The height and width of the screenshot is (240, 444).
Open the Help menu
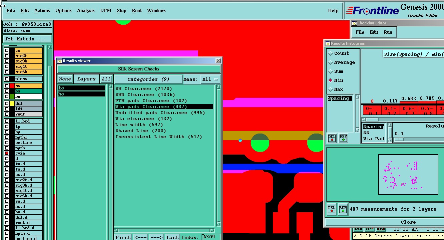pos(333,10)
